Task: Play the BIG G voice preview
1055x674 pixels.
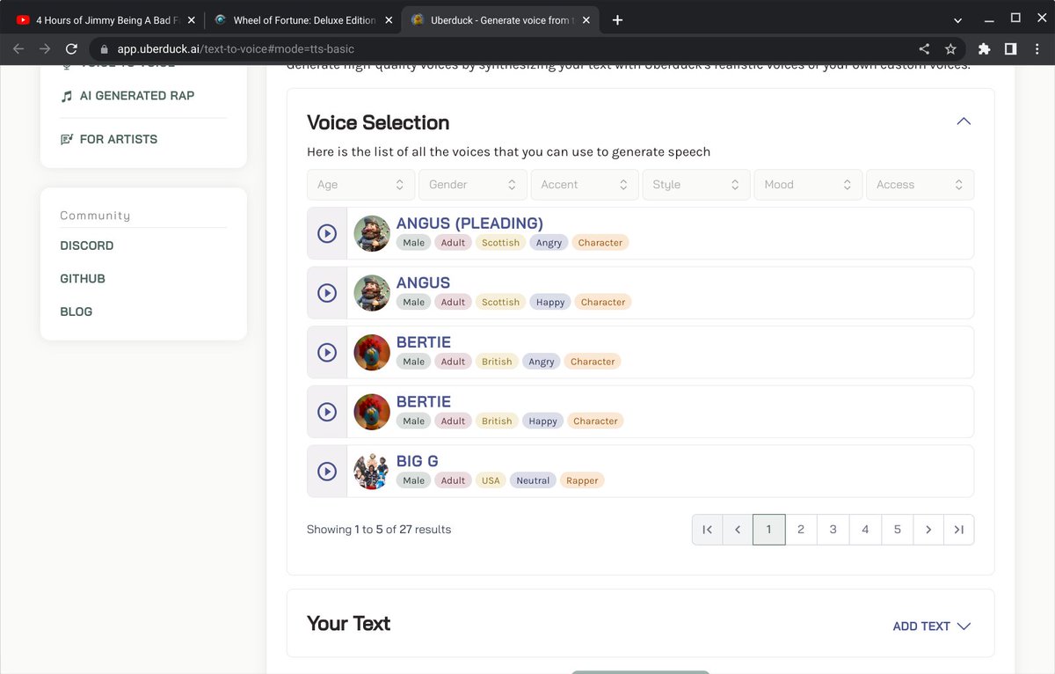Action: tap(327, 471)
